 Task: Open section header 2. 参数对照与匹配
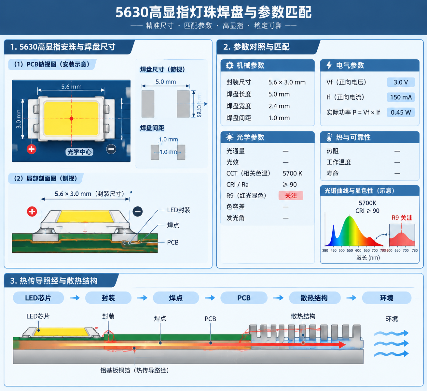coord(269,47)
